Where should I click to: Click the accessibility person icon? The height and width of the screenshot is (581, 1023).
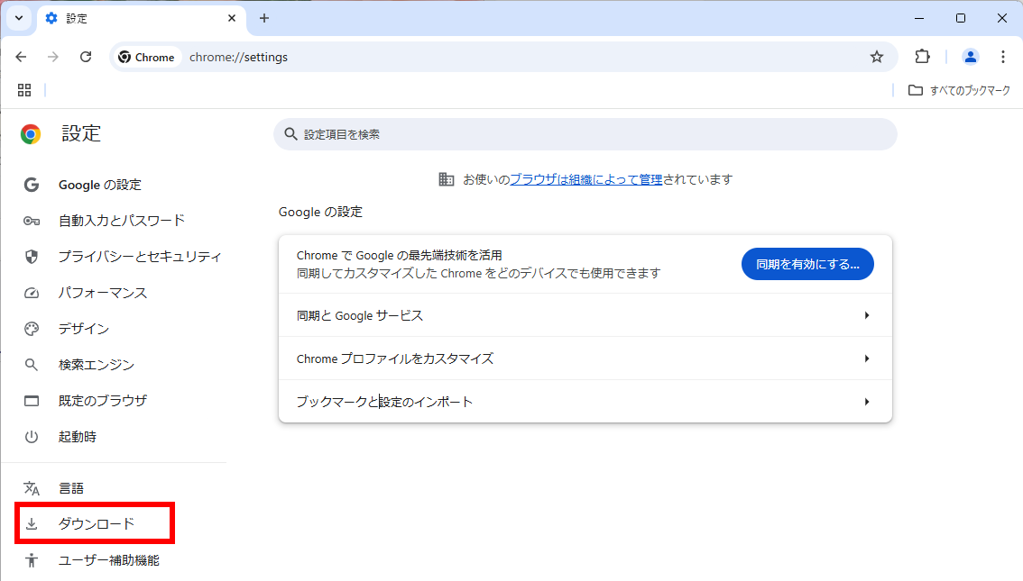32,560
